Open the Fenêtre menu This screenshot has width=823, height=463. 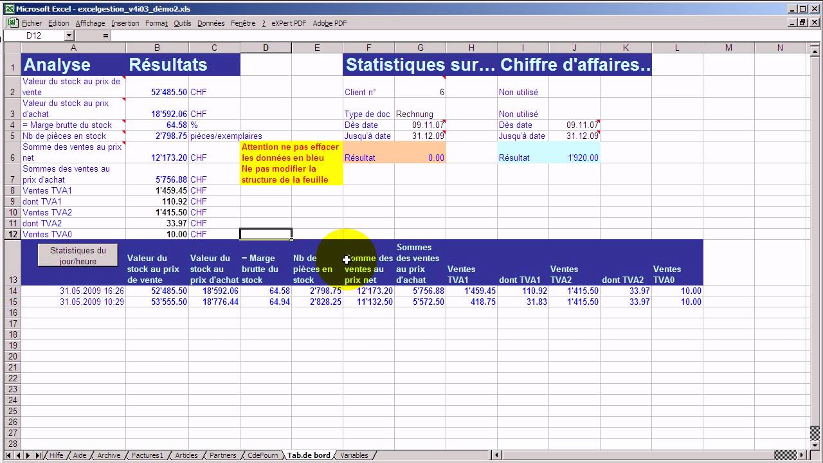[x=243, y=23]
